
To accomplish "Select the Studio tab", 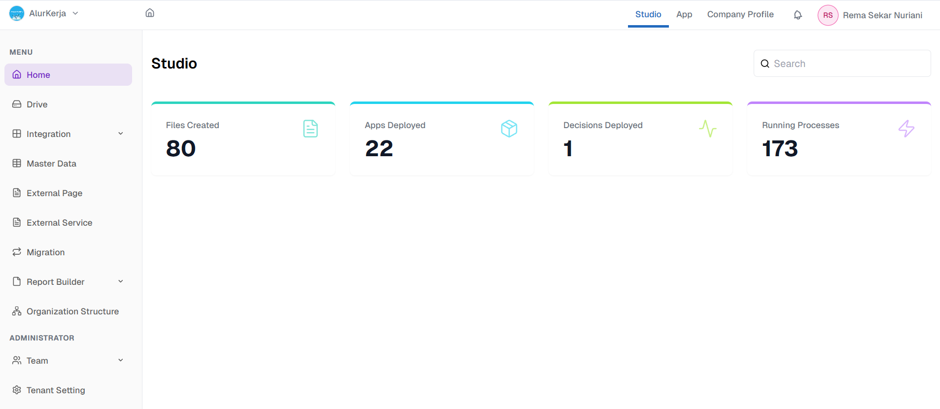I will [x=648, y=14].
